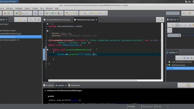Select JRE System Library [JavaSE-1.7] entry
The width and height of the screenshot is (194, 109).
(x=10, y=40)
